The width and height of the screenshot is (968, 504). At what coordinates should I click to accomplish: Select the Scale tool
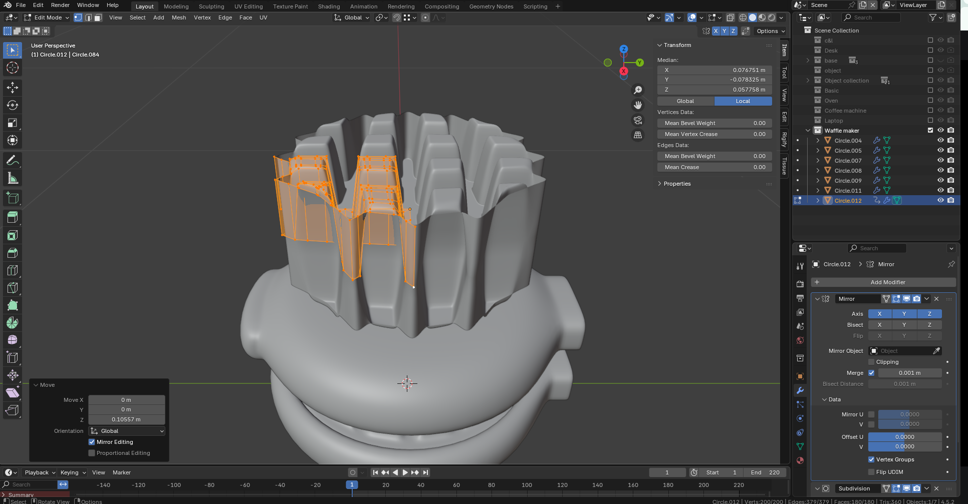pos(13,123)
